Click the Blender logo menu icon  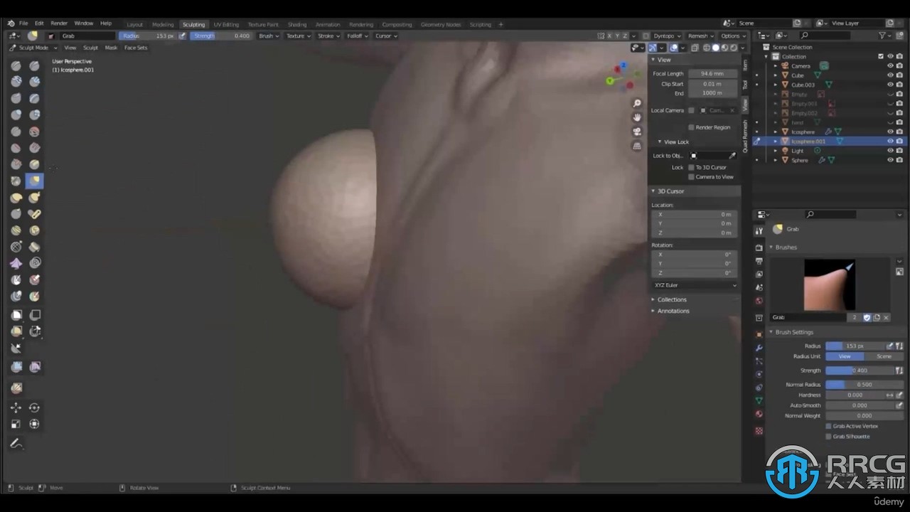pos(10,23)
